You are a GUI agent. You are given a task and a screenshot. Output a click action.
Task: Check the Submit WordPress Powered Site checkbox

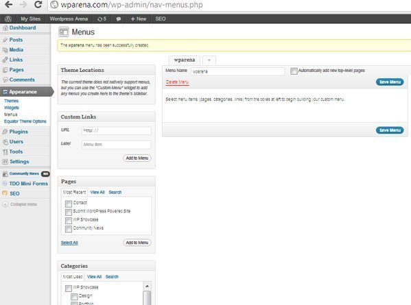(x=69, y=212)
